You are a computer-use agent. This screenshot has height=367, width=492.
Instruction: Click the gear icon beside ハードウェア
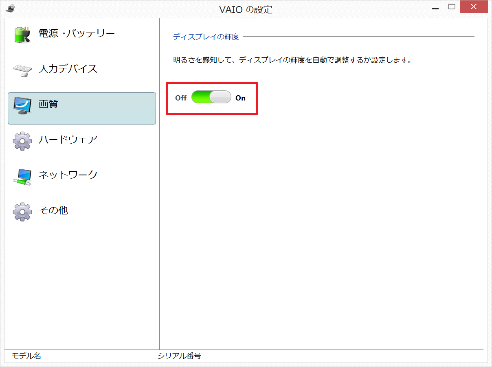[22, 141]
